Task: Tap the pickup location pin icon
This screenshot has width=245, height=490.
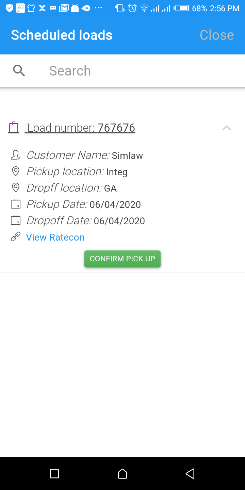Action: (15, 171)
